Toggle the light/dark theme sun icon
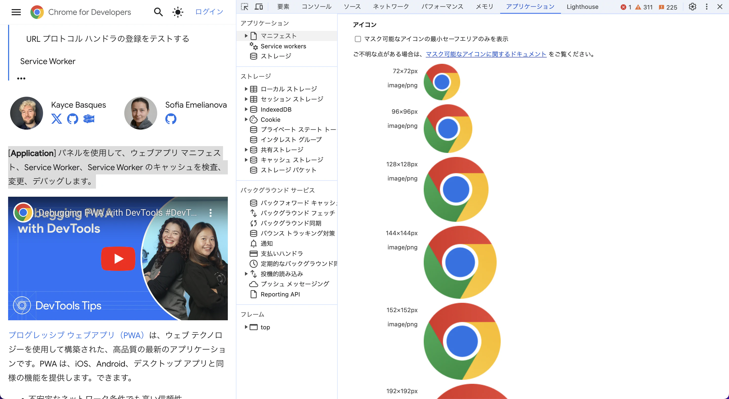Viewport: 729px width, 399px height. pyautogui.click(x=178, y=12)
